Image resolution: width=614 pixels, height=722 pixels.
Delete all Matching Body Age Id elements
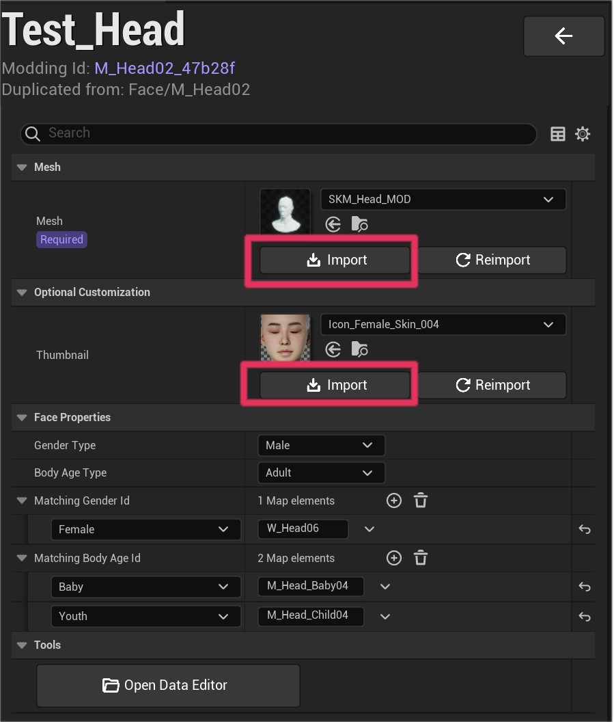[421, 559]
